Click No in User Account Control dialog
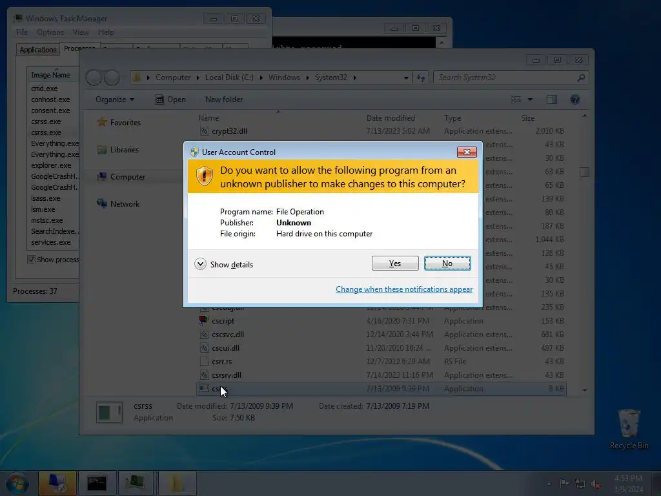 tap(447, 263)
